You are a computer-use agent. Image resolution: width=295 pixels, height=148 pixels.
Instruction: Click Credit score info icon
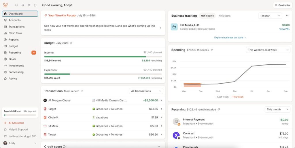pos(64,147)
